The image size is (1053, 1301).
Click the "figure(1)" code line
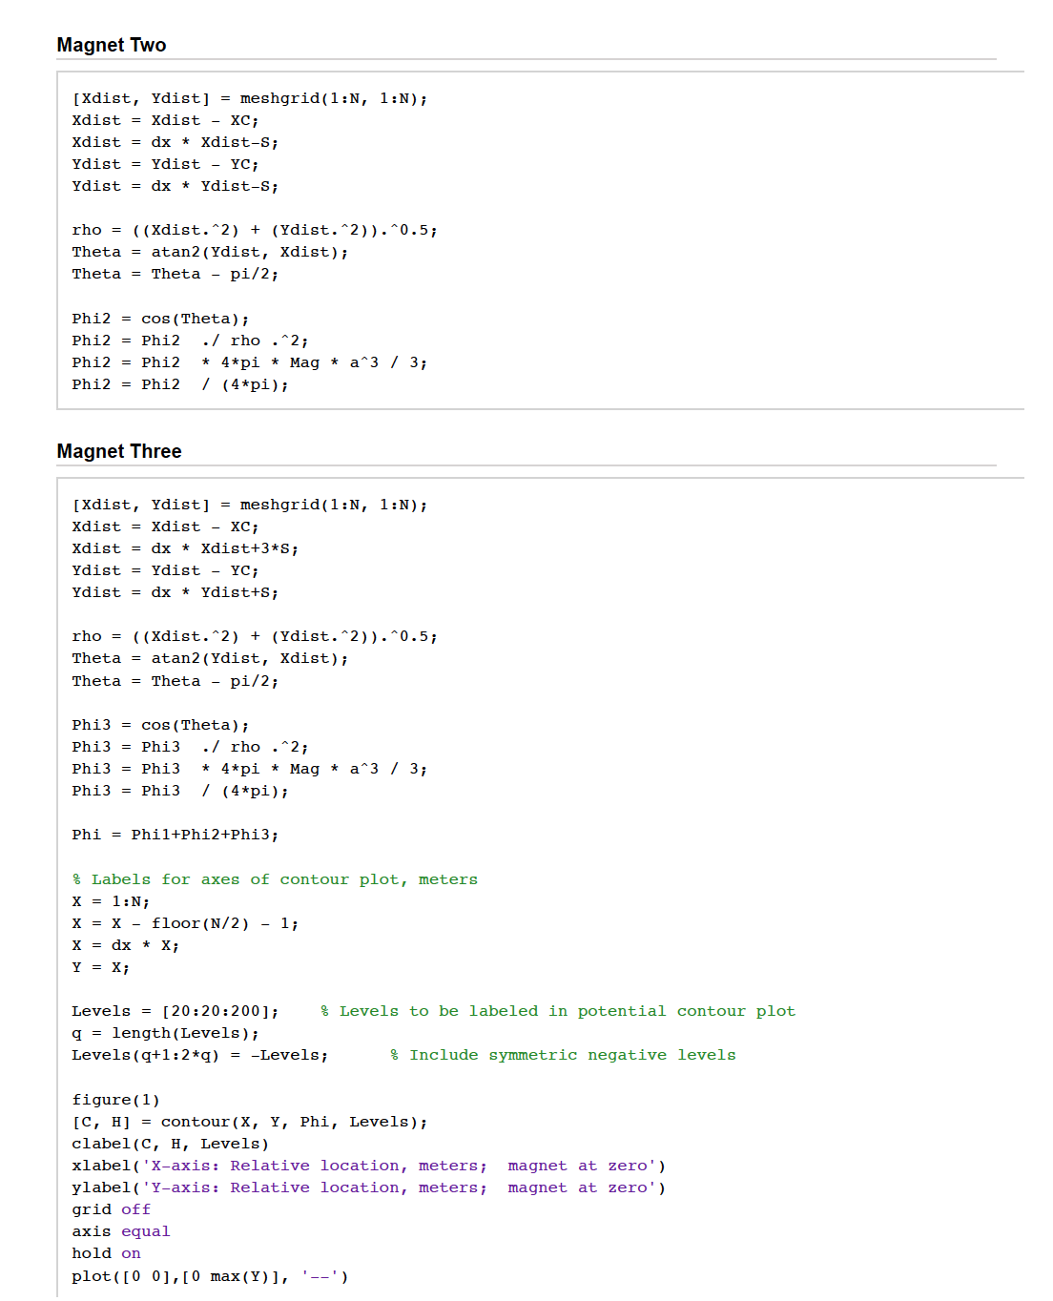pyautogui.click(x=115, y=1100)
